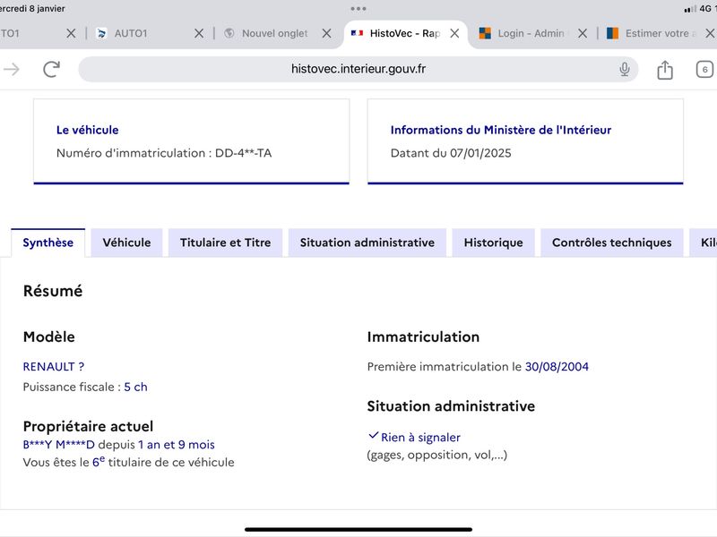Open the Situation administrative tab
The image size is (717, 537).
coord(367,243)
